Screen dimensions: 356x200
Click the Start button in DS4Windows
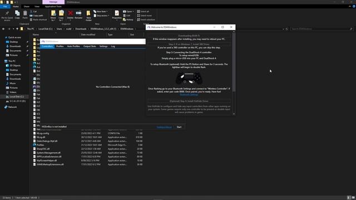pyautogui.click(x=179, y=127)
